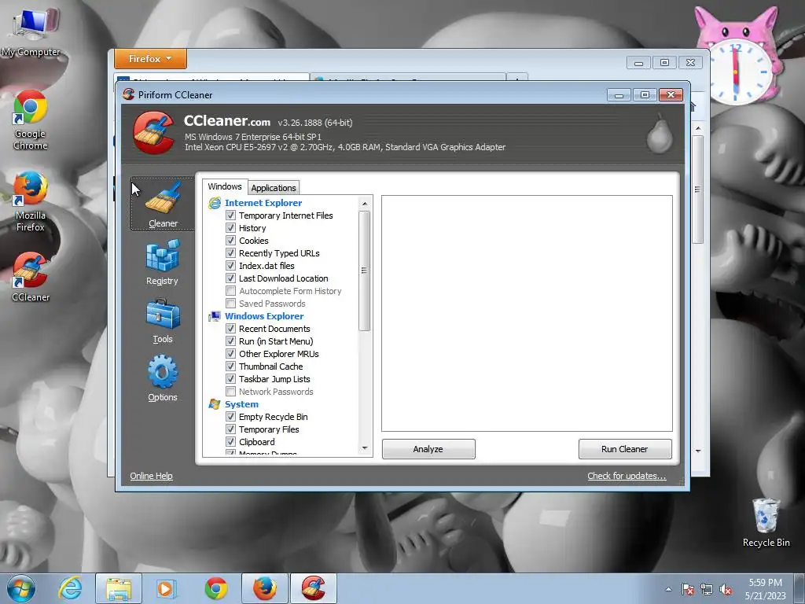Open the Registry section

(162, 262)
